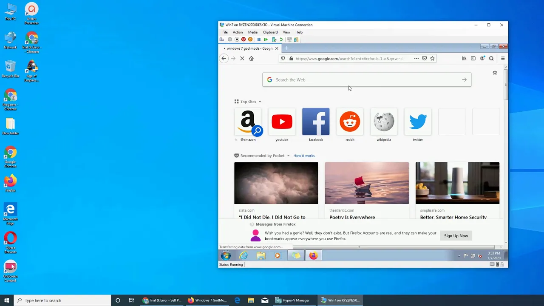Click the padlock site info icon
The width and height of the screenshot is (544, 306).
pos(291,59)
